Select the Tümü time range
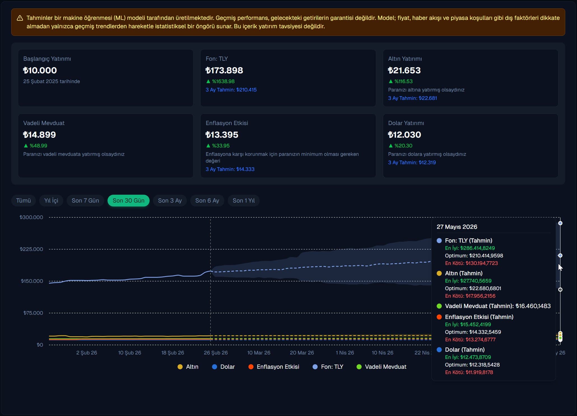The image size is (577, 416). click(24, 201)
